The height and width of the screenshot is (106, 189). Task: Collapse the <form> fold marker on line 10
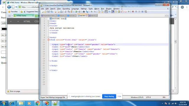[x=48, y=40]
